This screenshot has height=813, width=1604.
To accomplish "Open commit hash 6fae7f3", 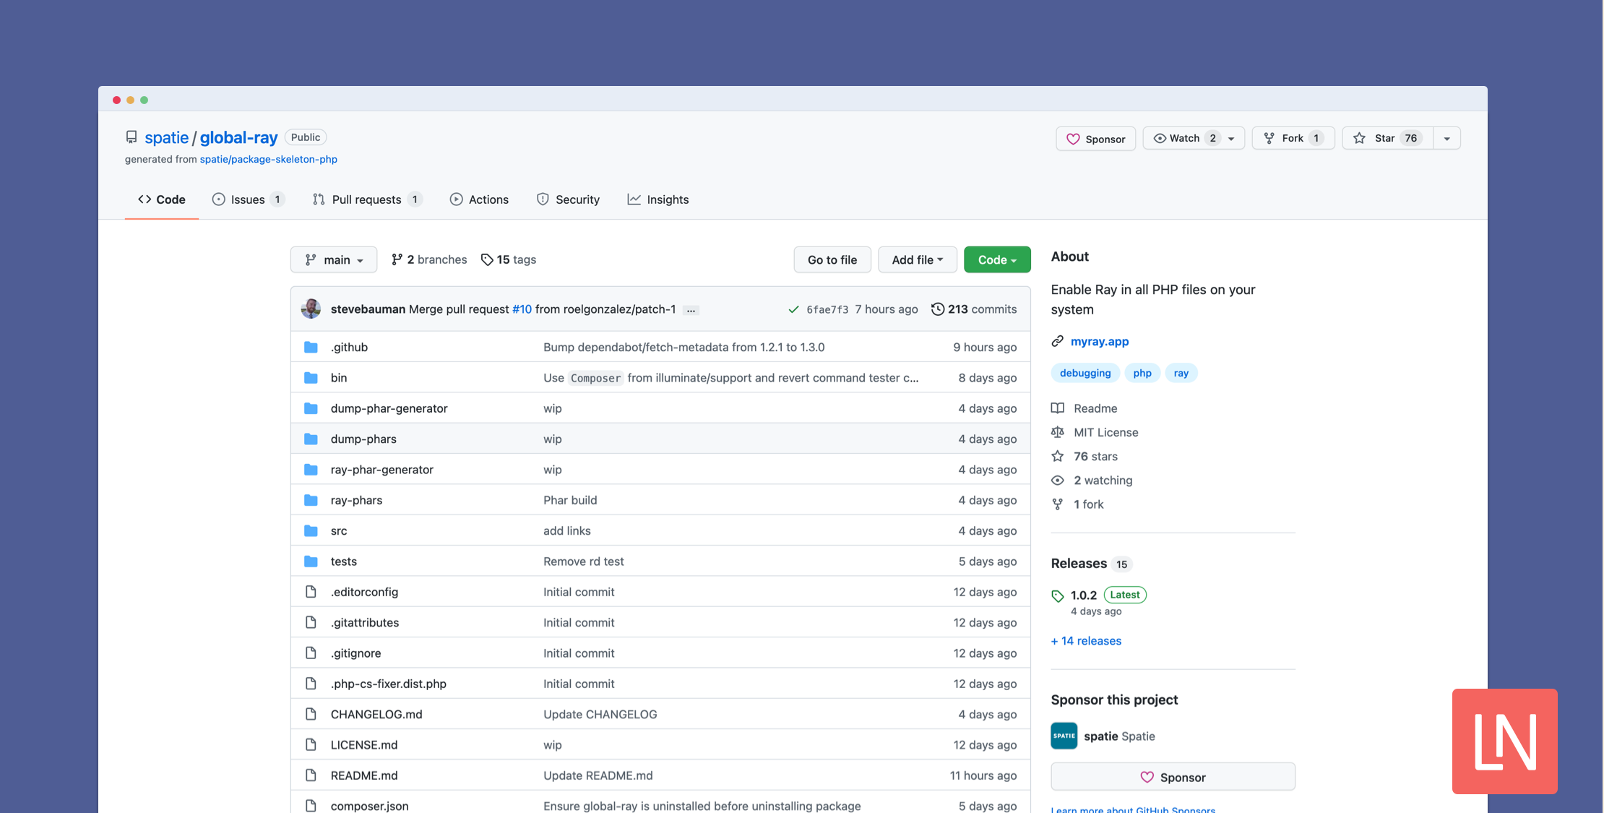I will click(x=827, y=309).
